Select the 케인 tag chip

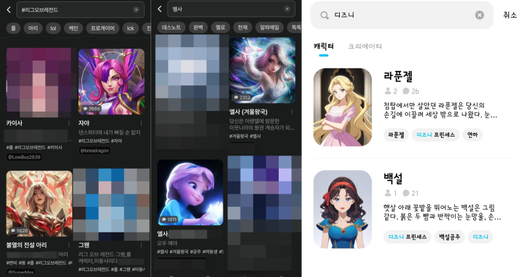[73, 28]
